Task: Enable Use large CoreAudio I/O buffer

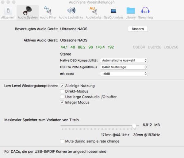Action: tap(62, 97)
